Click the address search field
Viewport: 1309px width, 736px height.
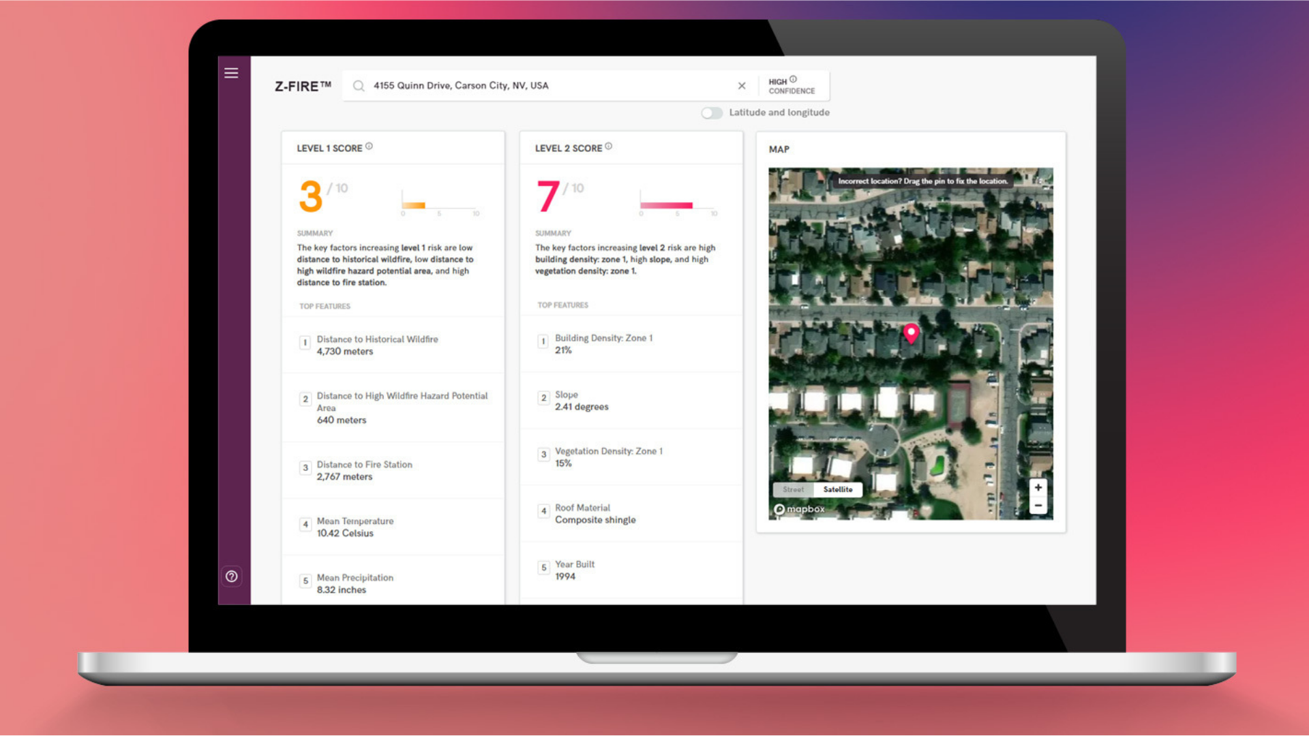(x=545, y=86)
